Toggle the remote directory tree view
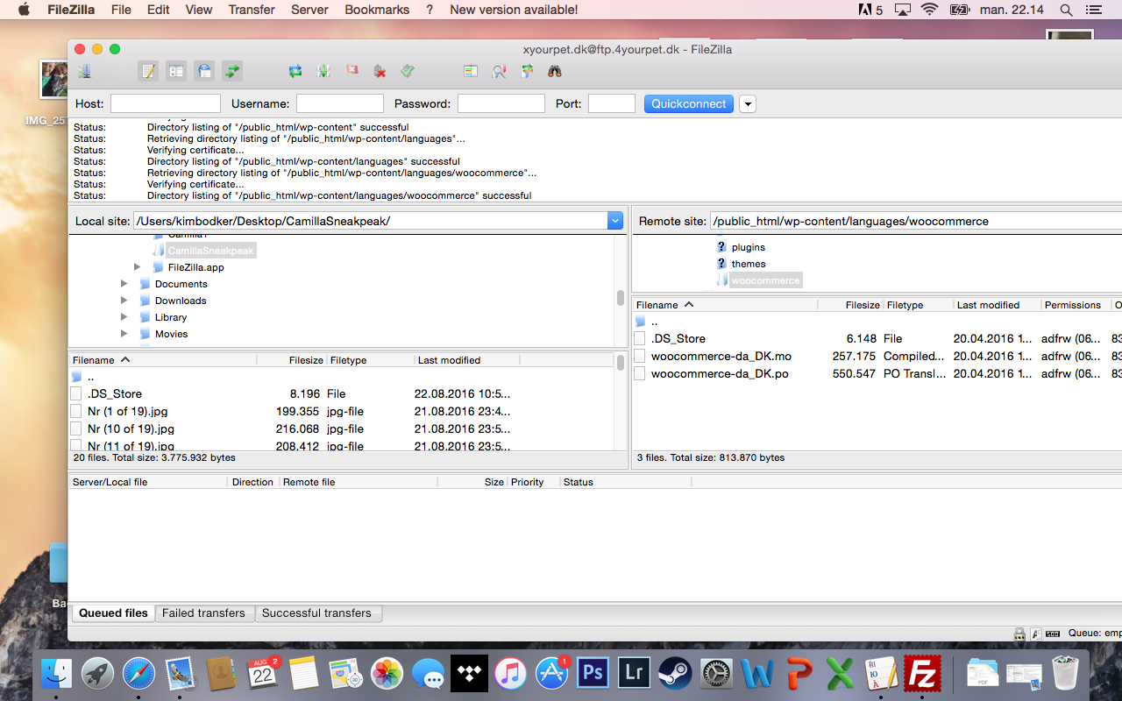The width and height of the screenshot is (1122, 701). tap(204, 71)
